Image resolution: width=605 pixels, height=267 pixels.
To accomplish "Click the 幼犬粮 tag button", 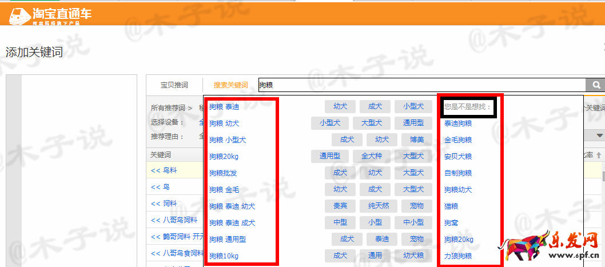I will pos(413,256).
